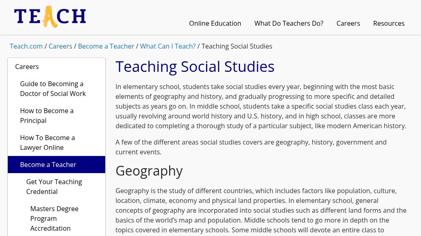This screenshot has height=236, width=421.
Task: Click the highlighted Become a Teacher item
Action: click(x=48, y=165)
